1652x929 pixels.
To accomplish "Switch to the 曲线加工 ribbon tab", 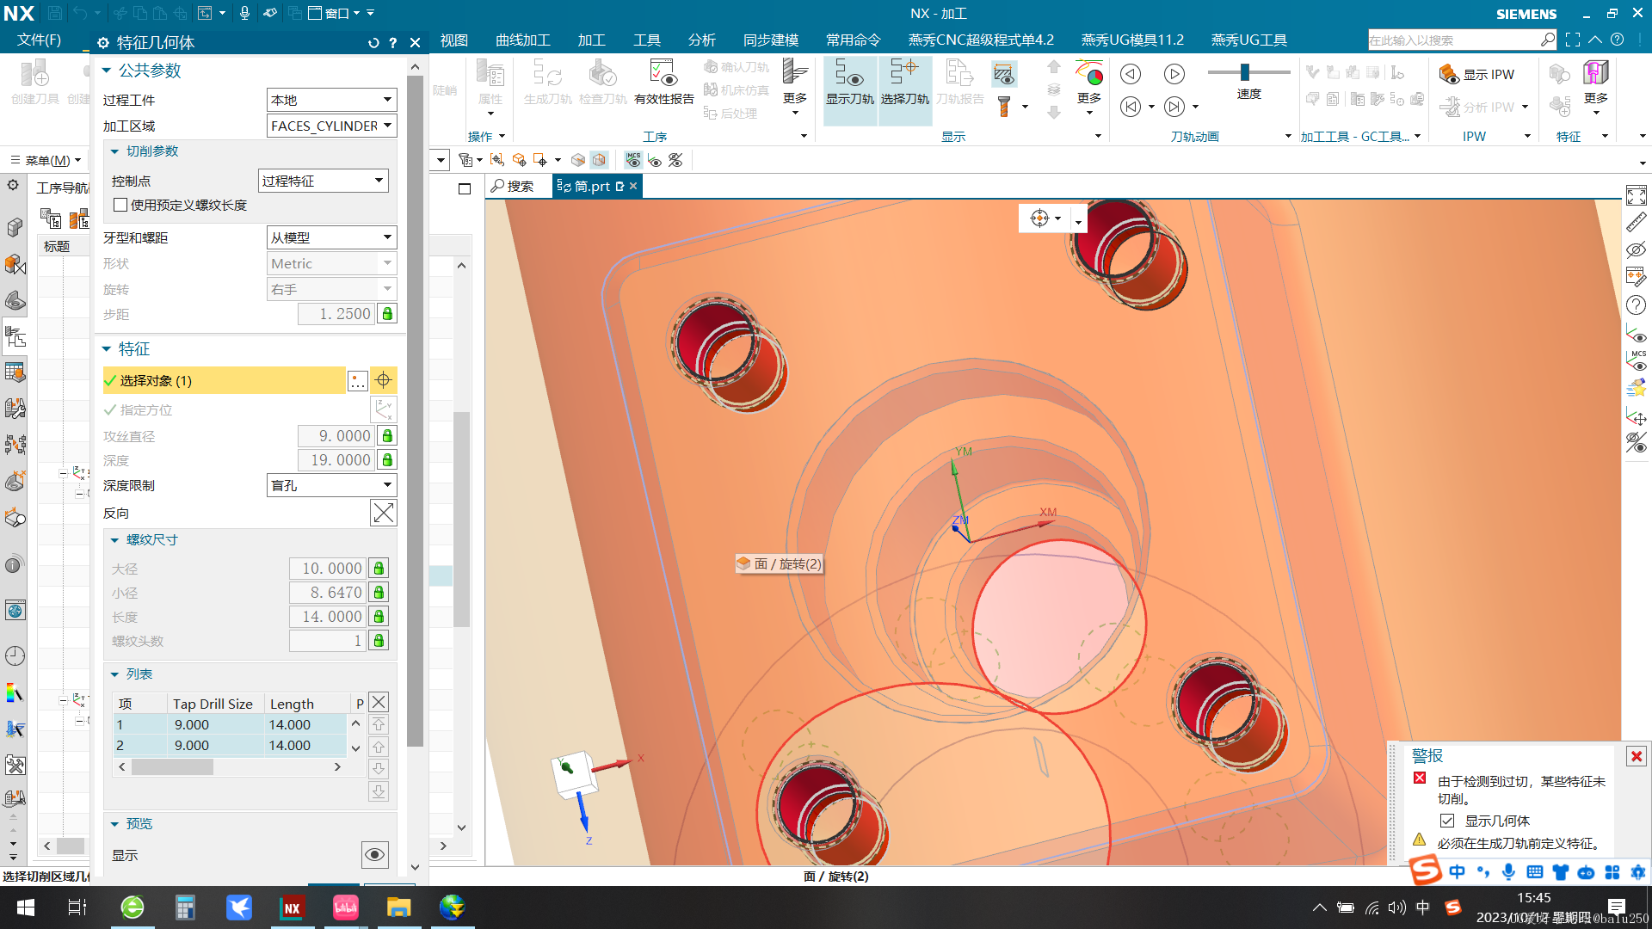I will [523, 40].
